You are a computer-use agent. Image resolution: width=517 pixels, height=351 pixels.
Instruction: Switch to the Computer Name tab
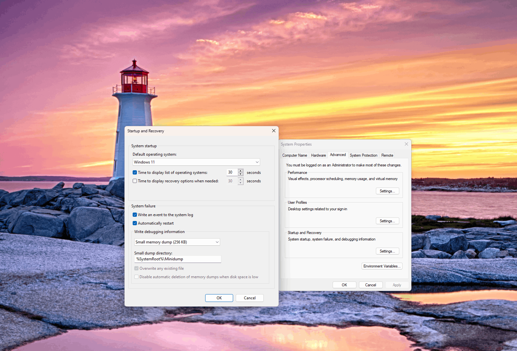point(295,155)
